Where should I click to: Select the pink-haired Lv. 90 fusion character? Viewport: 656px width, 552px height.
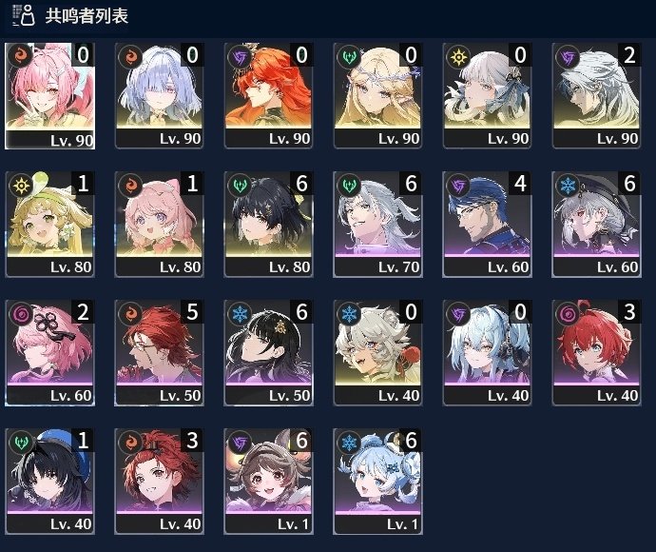(49, 96)
